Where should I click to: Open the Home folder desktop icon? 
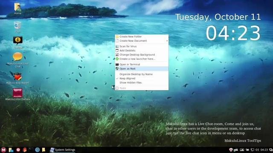point(17,8)
